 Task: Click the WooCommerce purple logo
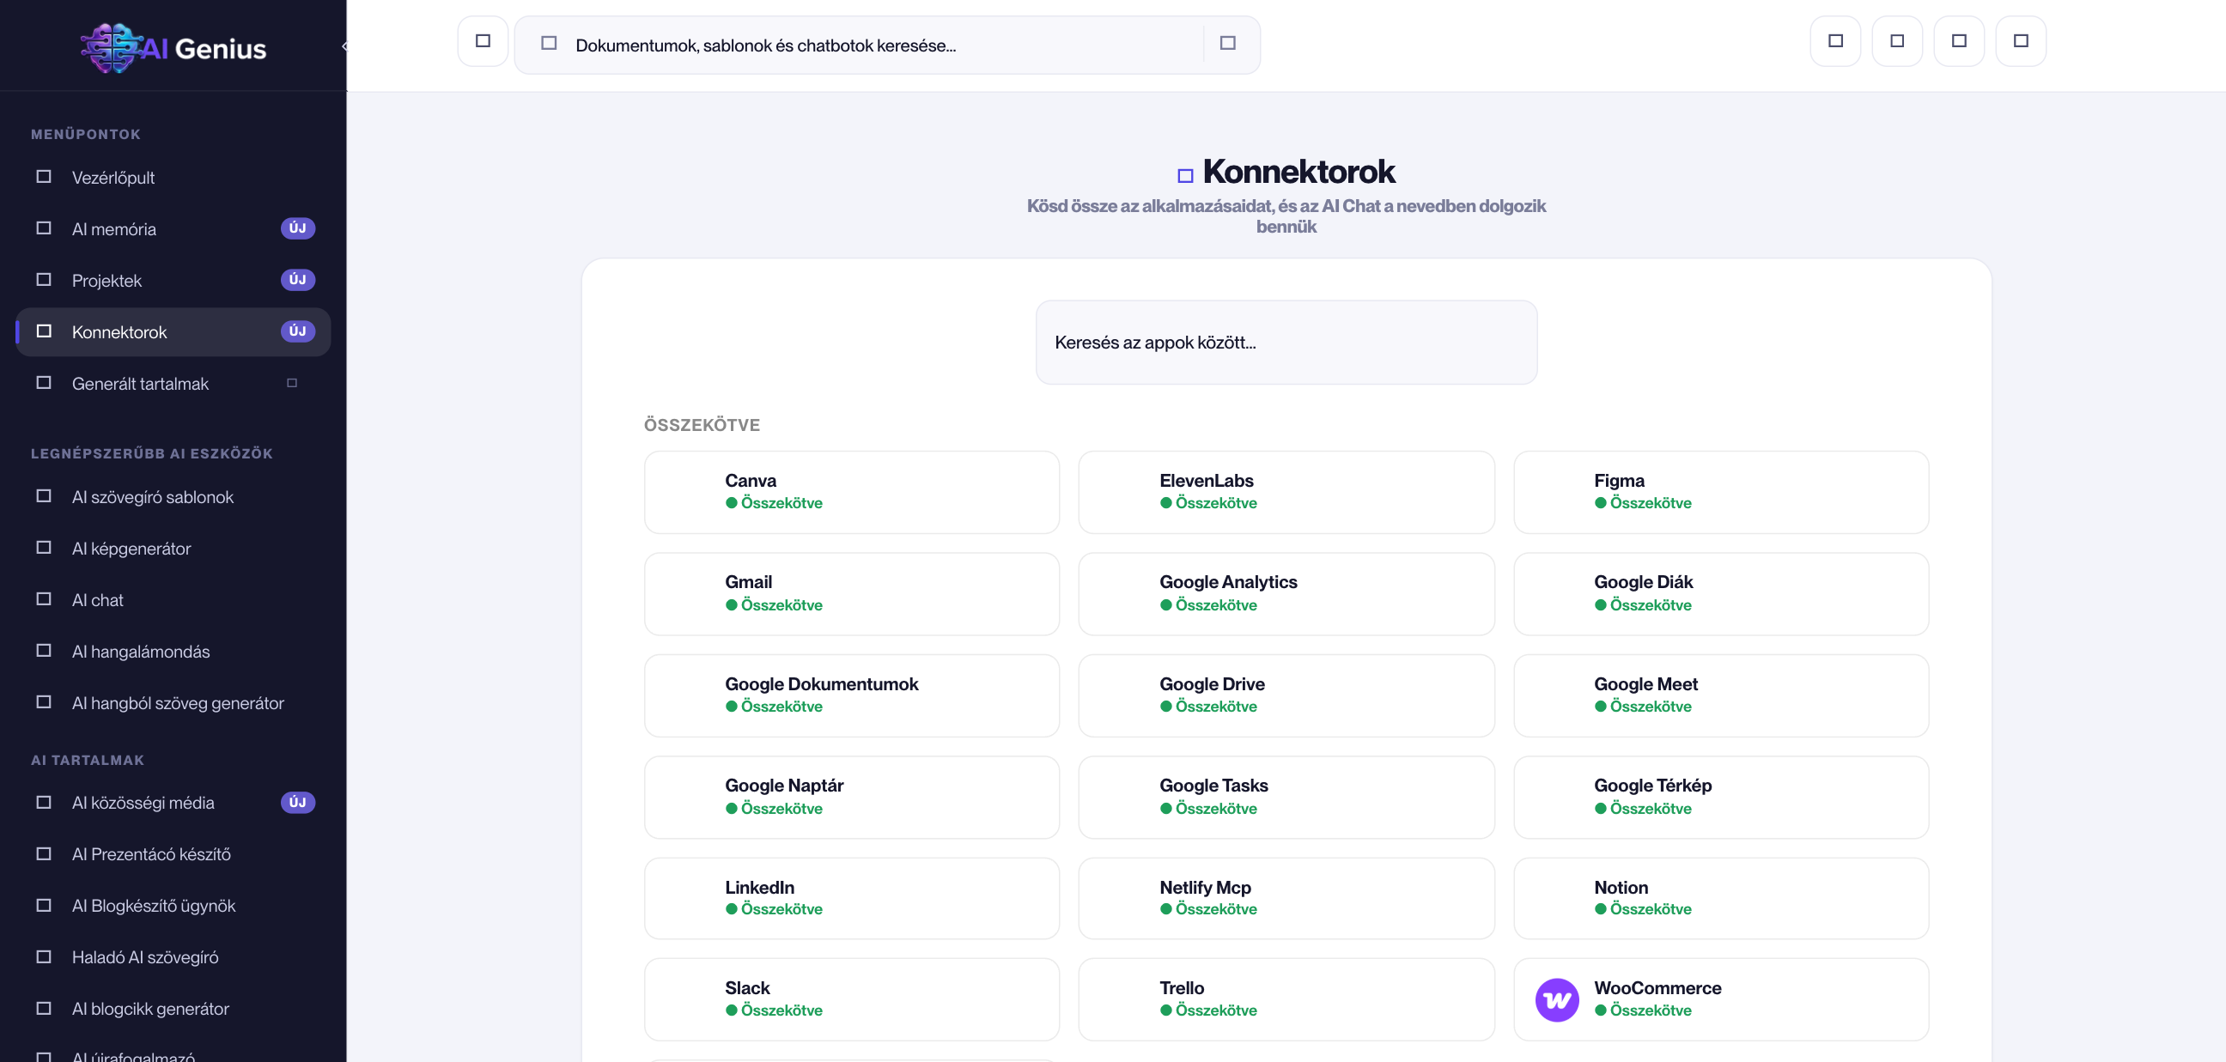(1556, 1000)
